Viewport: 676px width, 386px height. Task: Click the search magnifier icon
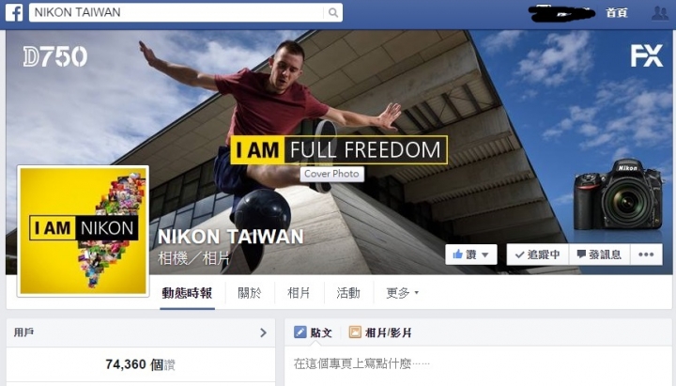click(x=332, y=12)
